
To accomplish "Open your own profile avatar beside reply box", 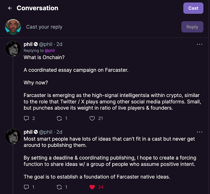I will pos(13,27).
